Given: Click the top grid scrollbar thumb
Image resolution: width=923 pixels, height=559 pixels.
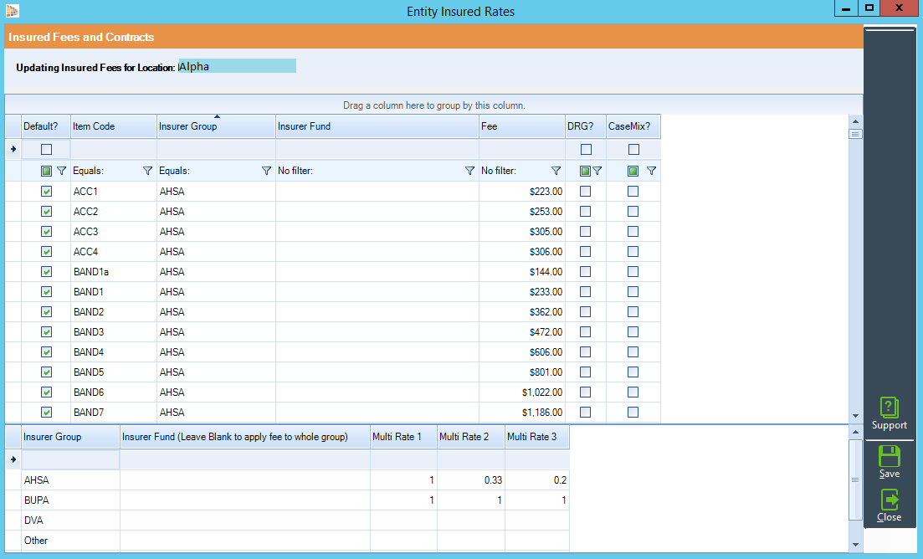Looking at the screenshot, I should [x=856, y=134].
